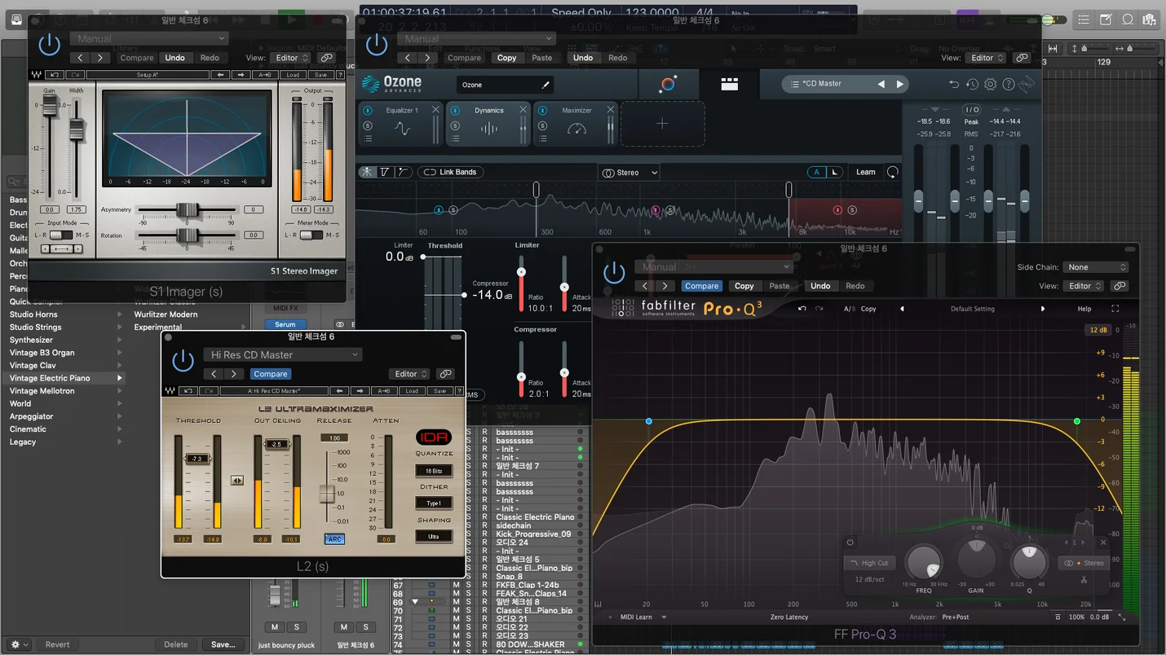This screenshot has width=1166, height=655.
Task: Add a new Ozone module slot
Action: [662, 124]
